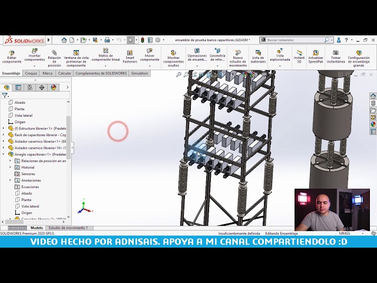This screenshot has height=283, width=377.
Task: Collapse Arreglo capacitores<1> node
Action: click(4, 154)
